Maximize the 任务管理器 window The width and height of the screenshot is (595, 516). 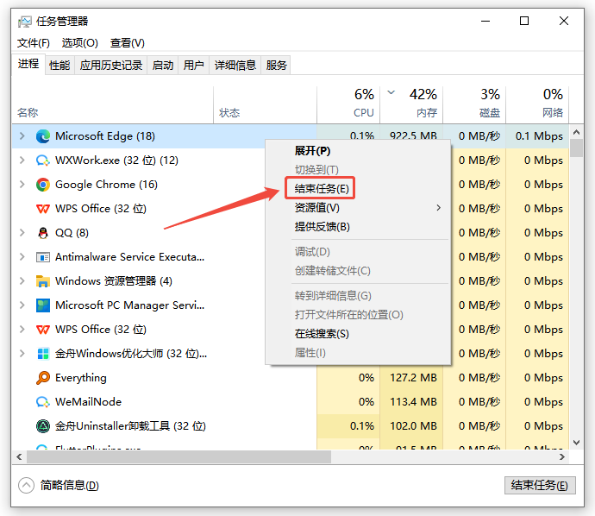click(524, 21)
